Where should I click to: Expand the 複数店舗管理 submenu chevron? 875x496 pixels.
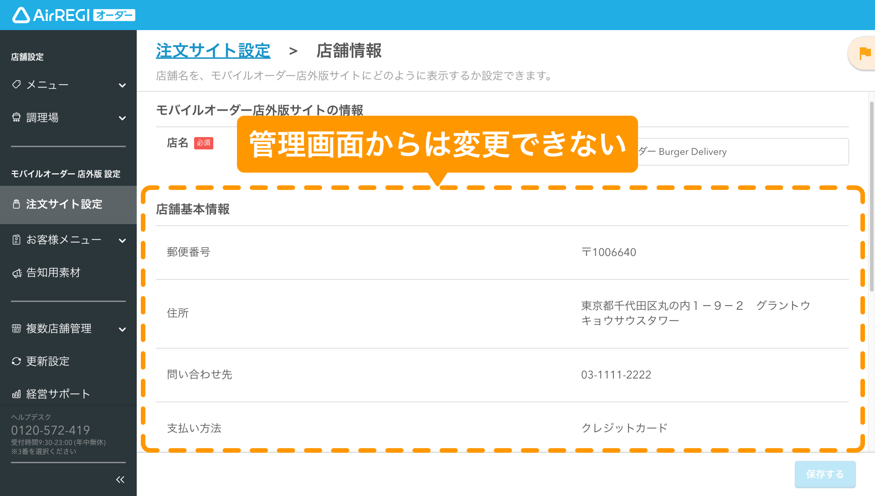[122, 329]
